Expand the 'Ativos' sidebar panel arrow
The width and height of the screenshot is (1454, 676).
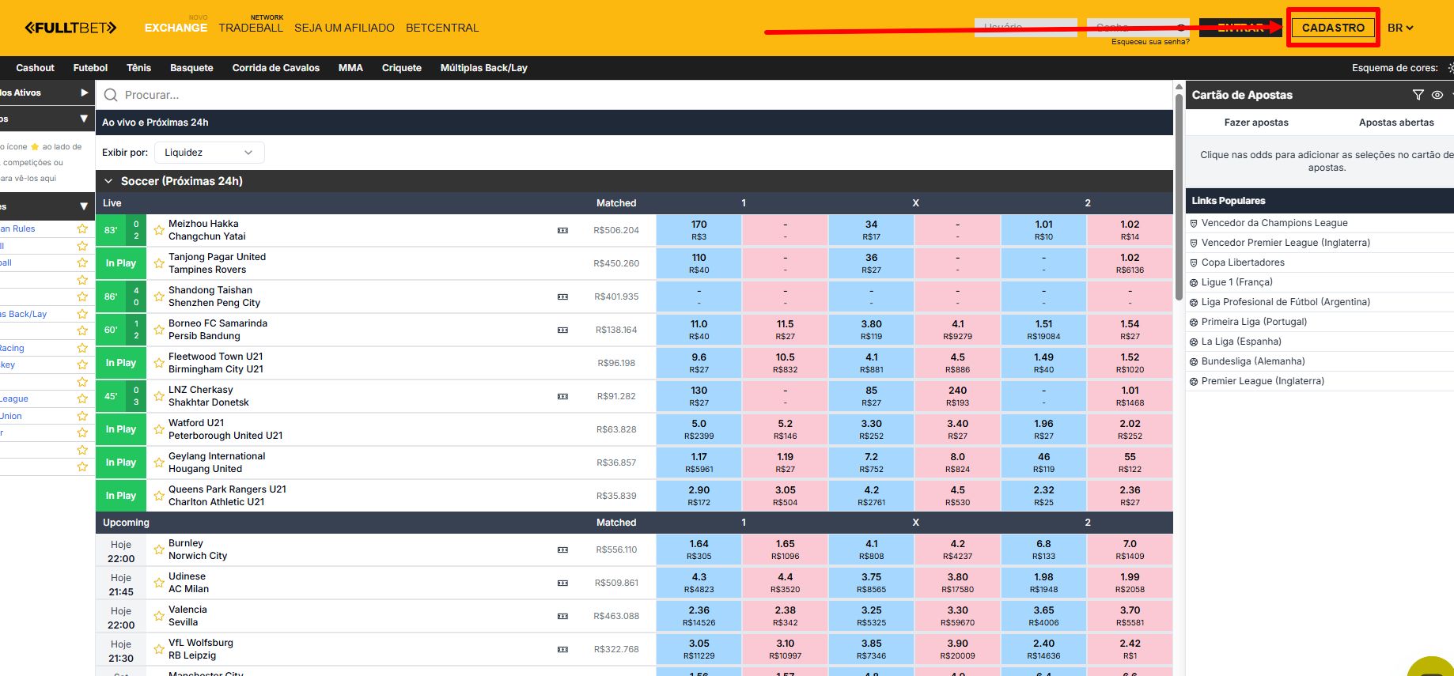(84, 93)
